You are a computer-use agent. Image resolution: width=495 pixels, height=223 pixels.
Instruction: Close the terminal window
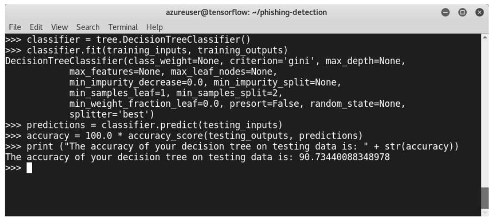point(479,12)
